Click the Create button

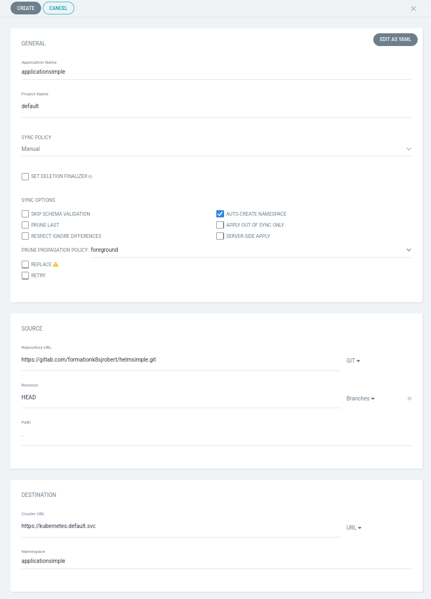[26, 8]
